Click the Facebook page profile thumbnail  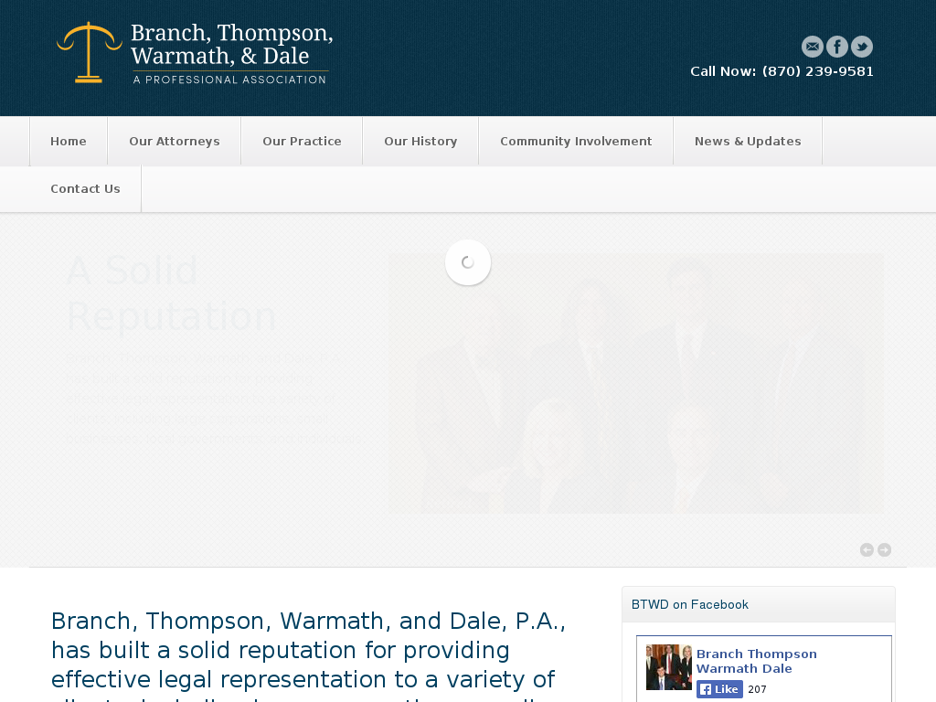pyautogui.click(x=668, y=667)
